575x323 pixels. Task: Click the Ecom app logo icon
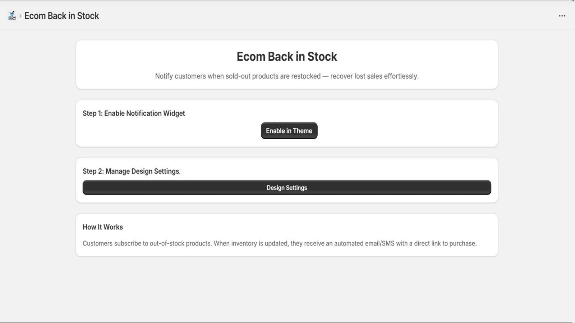pyautogui.click(x=12, y=16)
